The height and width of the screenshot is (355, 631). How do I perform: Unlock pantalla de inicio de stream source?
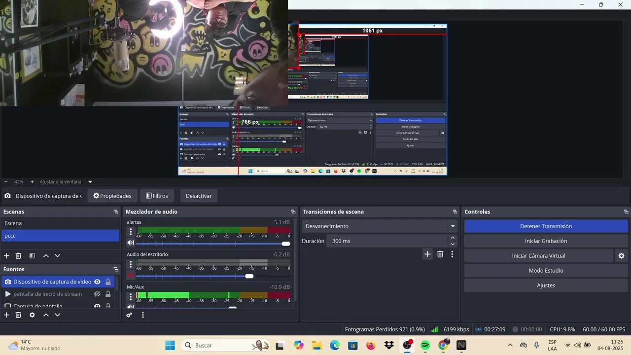tap(108, 294)
